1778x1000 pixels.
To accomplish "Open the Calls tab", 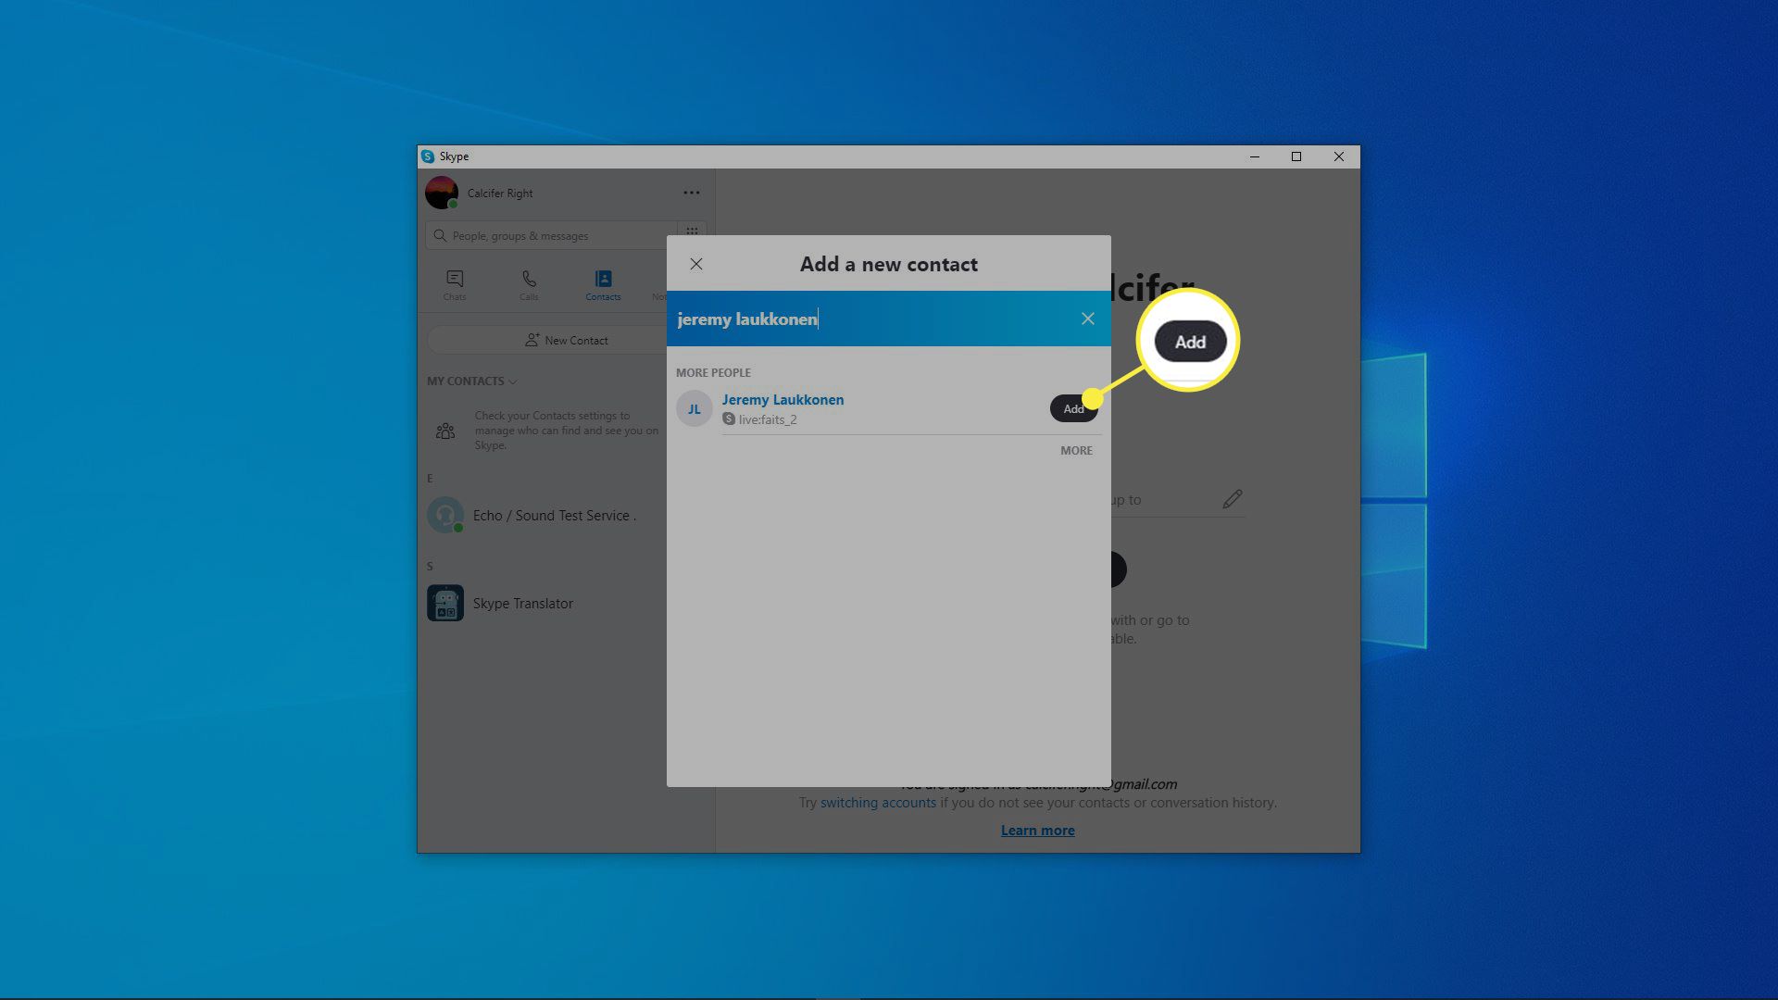I will click(x=529, y=284).
